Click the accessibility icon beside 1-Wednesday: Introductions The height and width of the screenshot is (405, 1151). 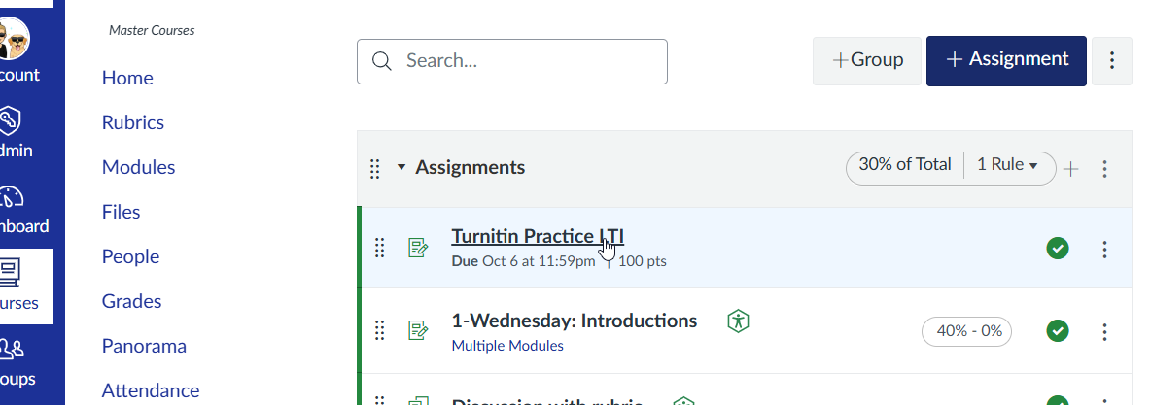(x=739, y=321)
